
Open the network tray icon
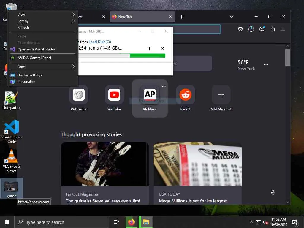[x=259, y=222]
